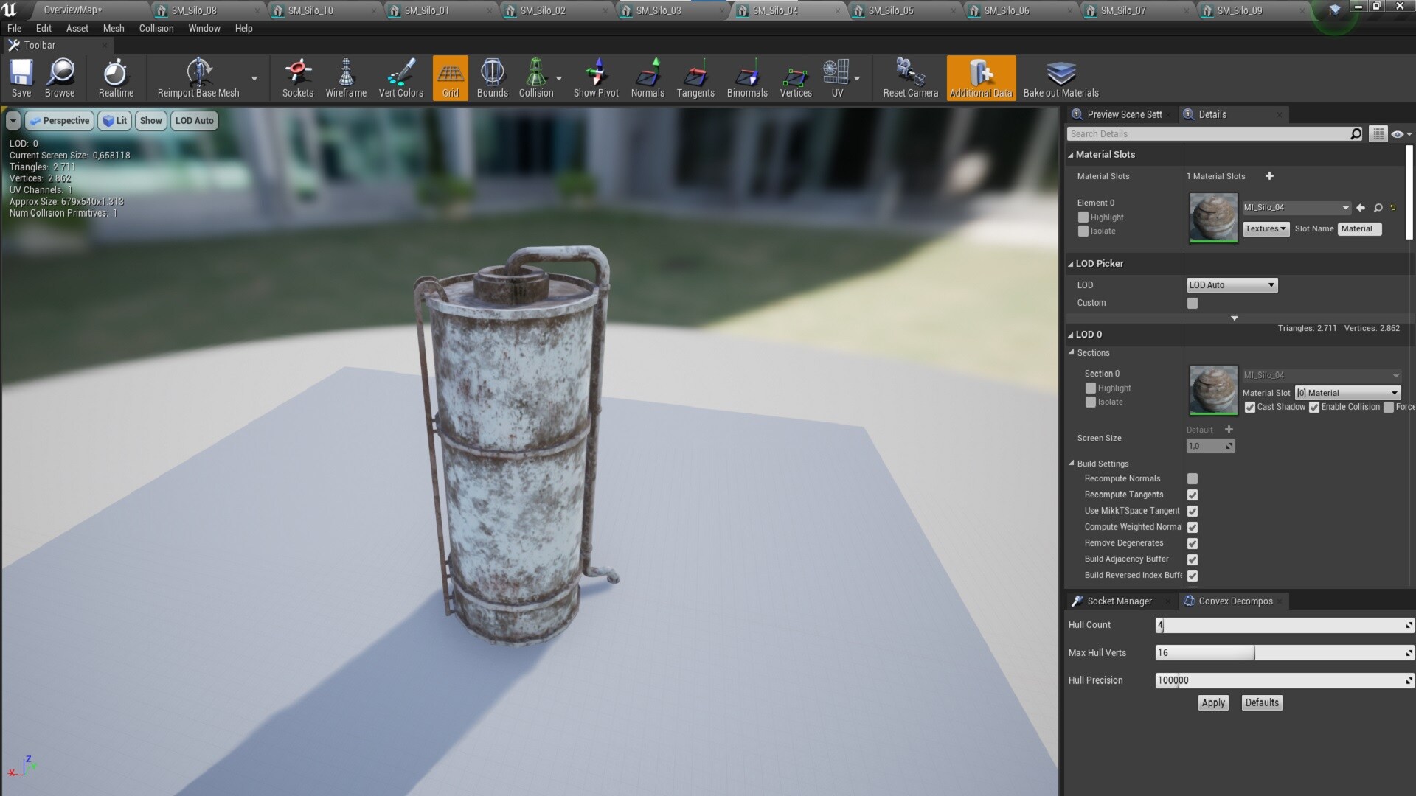The height and width of the screenshot is (796, 1416).
Task: Show the mesh Bounds
Action: tap(491, 77)
